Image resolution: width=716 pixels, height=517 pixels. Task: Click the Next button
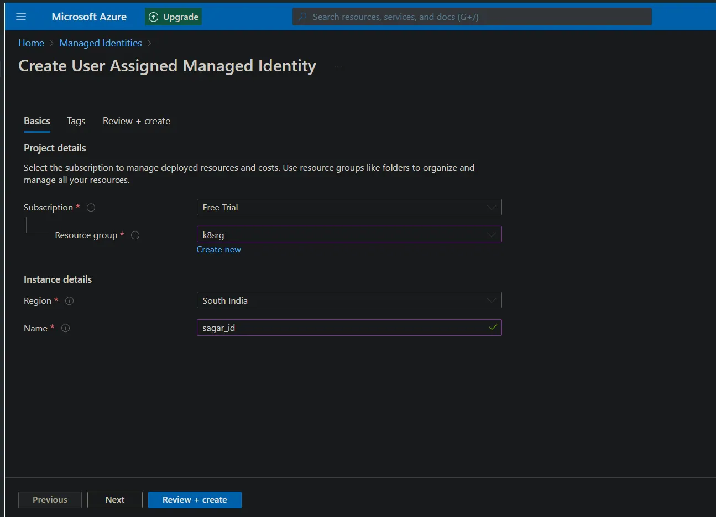click(x=115, y=500)
